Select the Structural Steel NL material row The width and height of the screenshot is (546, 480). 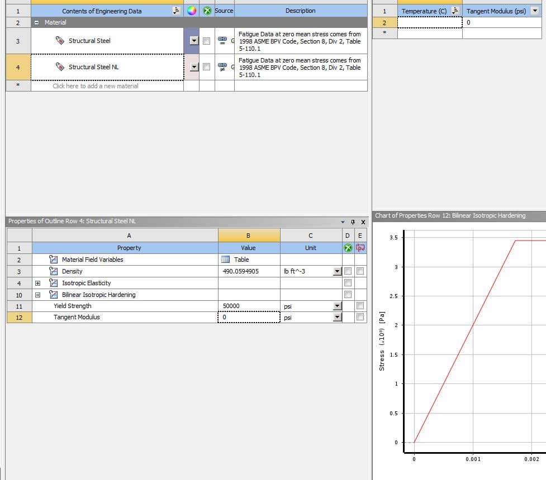coord(107,67)
